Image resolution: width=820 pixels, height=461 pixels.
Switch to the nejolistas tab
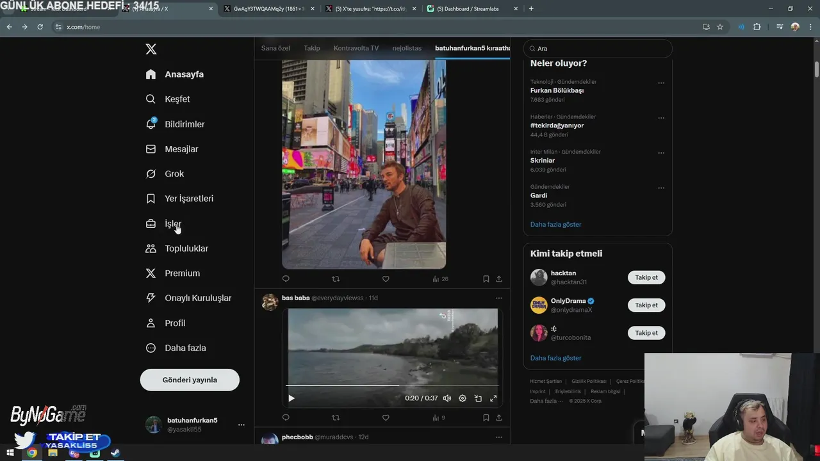coord(407,48)
